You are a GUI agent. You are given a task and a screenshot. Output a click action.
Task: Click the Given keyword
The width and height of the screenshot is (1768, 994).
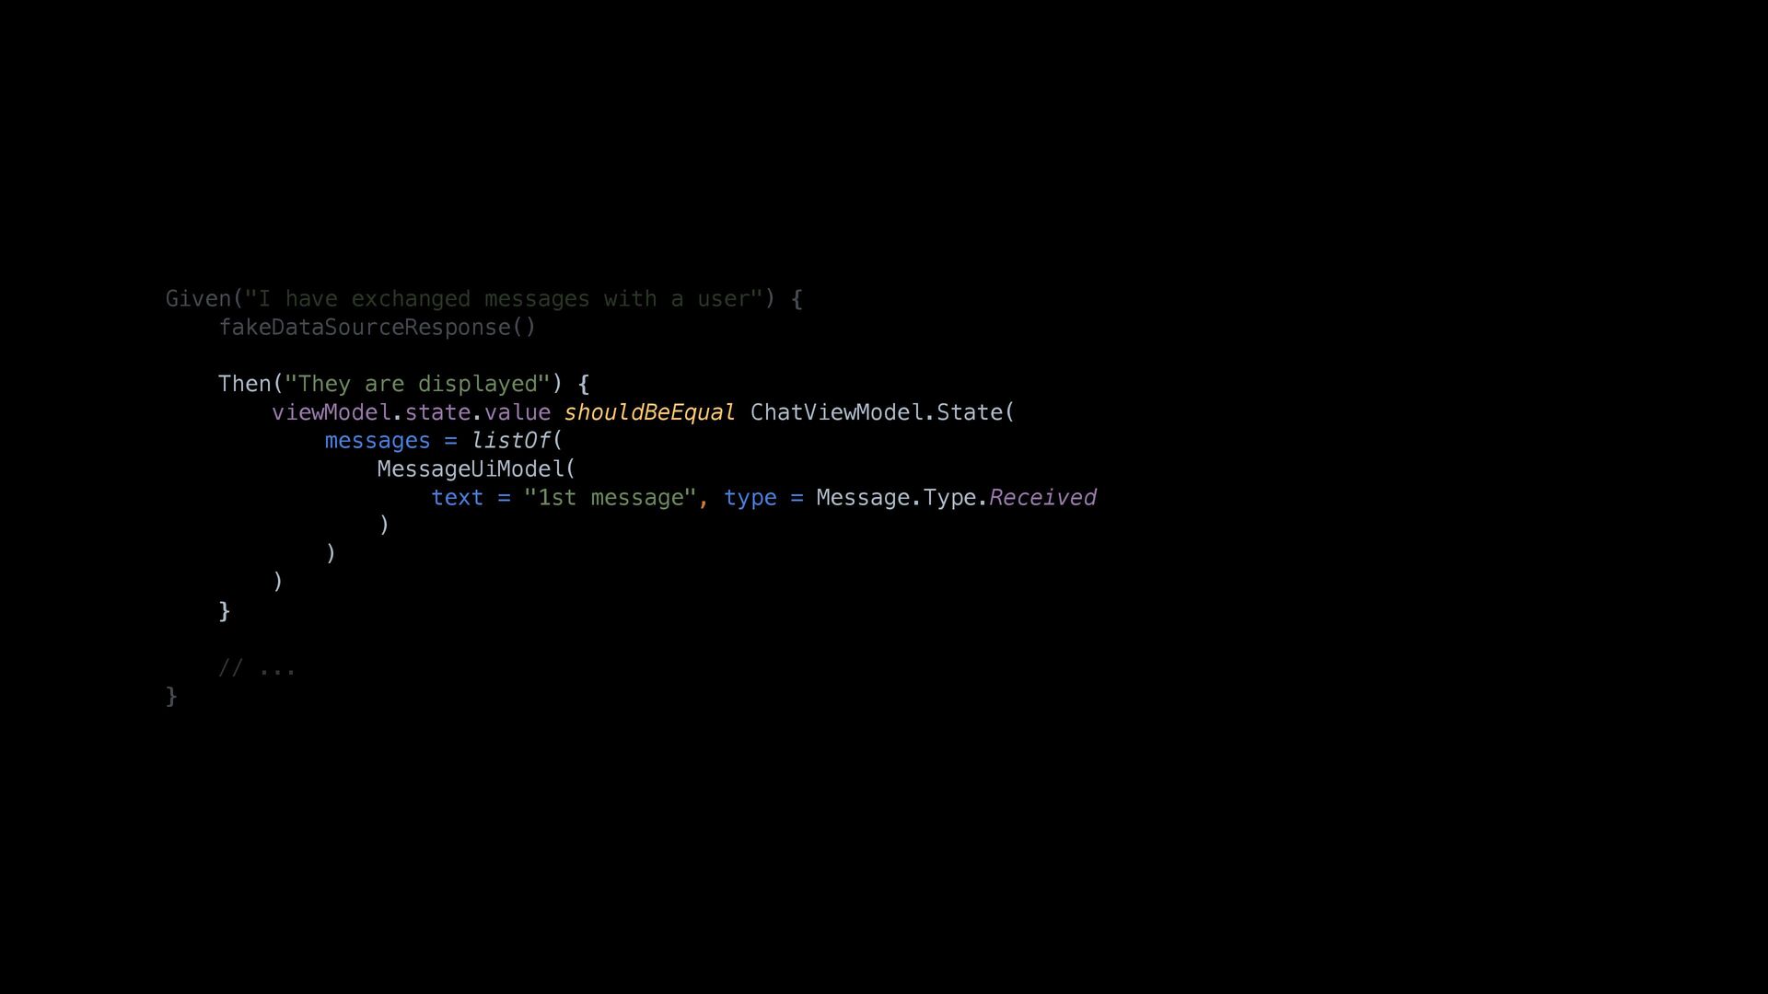click(x=198, y=299)
